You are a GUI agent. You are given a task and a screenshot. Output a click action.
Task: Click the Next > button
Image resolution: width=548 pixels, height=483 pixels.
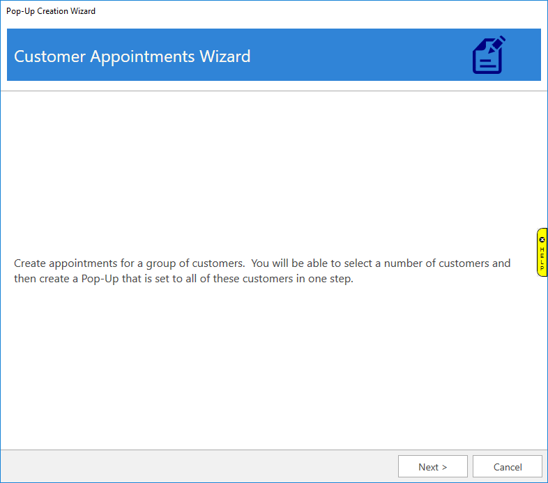pos(432,467)
